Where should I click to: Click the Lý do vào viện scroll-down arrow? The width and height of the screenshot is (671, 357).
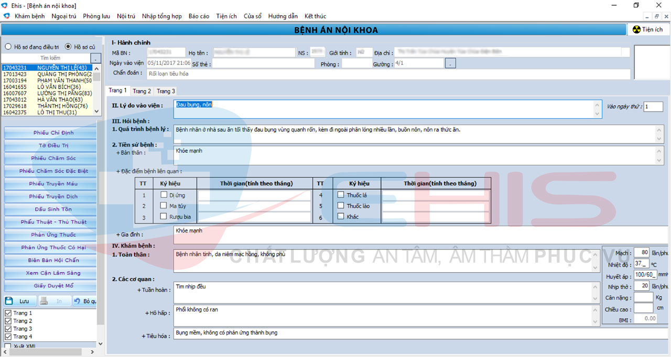click(597, 114)
